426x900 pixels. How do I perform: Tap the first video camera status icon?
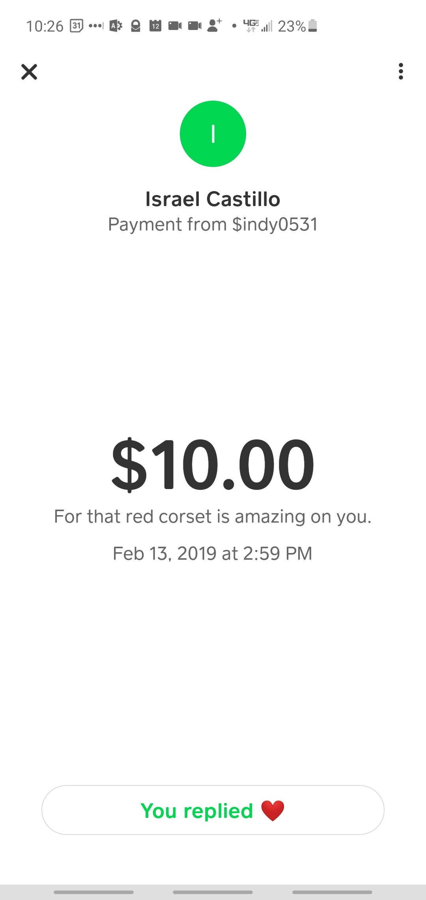coord(175,26)
